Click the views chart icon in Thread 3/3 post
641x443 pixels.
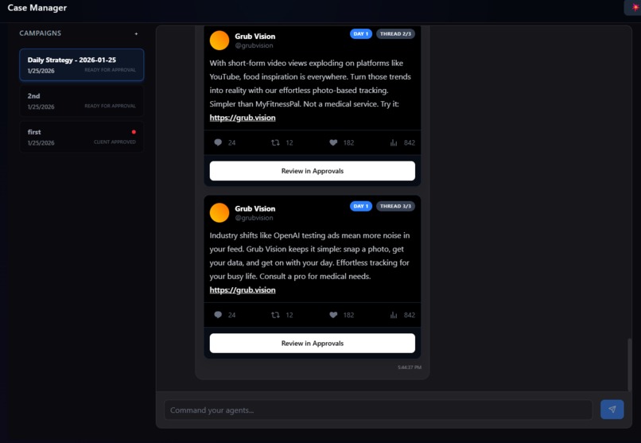(x=394, y=315)
